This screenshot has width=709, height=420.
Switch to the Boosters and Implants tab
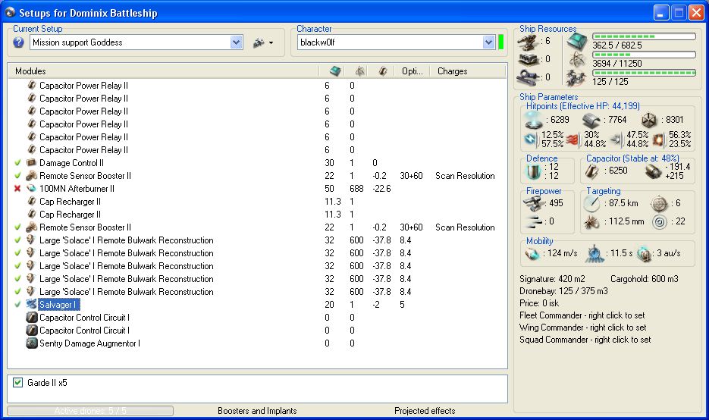point(257,411)
